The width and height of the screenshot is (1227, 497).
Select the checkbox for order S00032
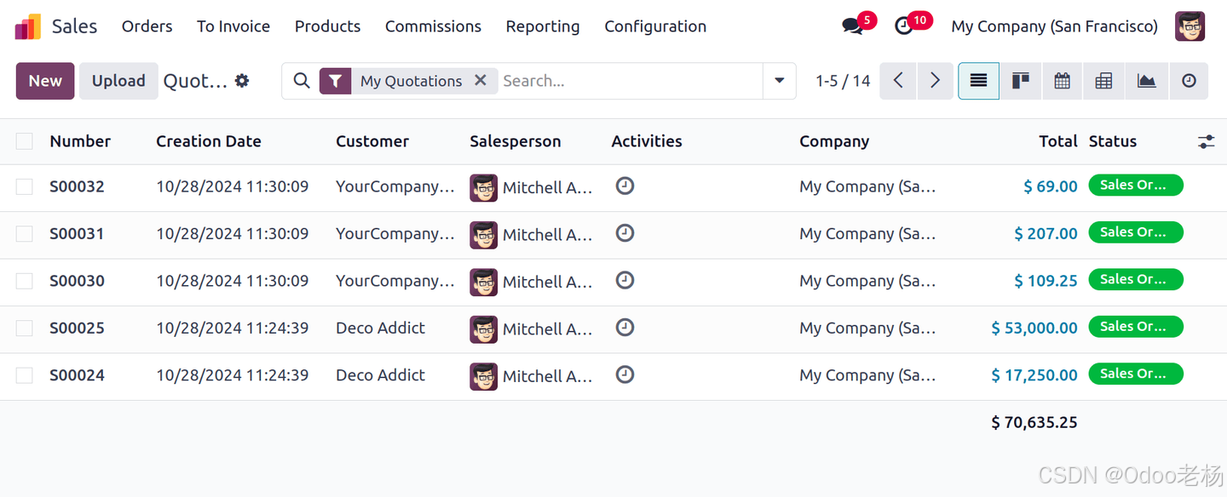coord(24,186)
